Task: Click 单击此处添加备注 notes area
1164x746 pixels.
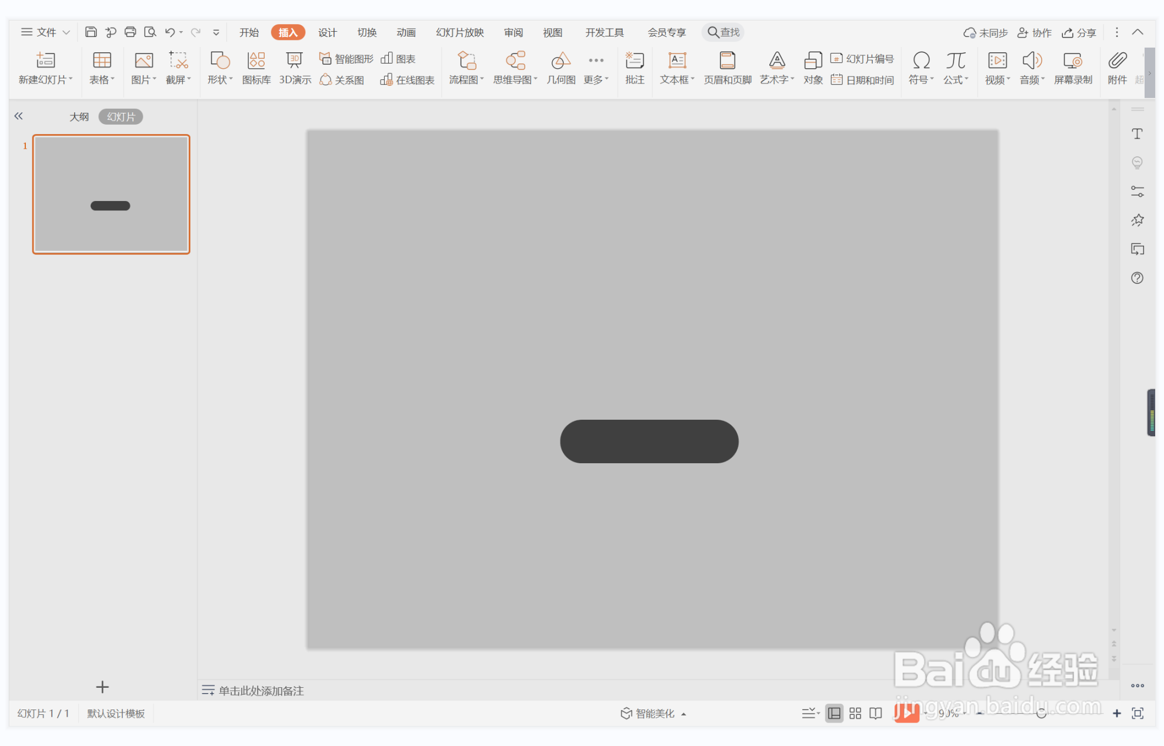Action: (261, 691)
